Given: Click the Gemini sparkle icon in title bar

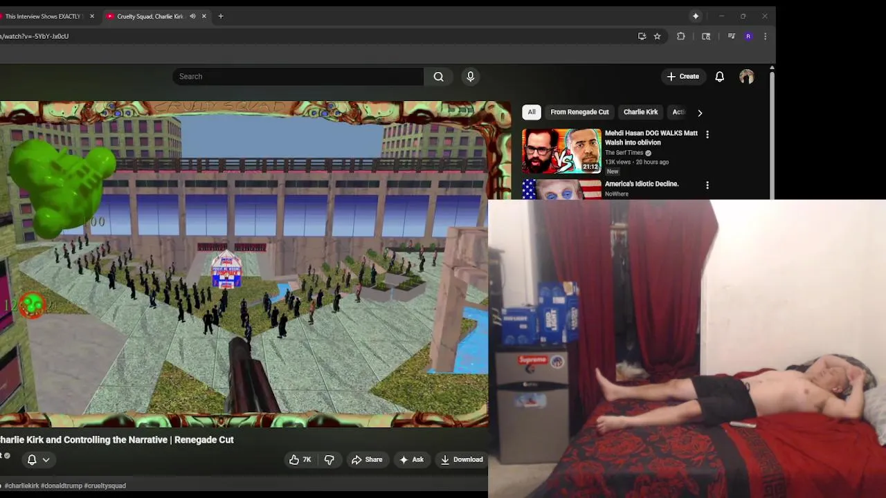Looking at the screenshot, I should [x=696, y=16].
